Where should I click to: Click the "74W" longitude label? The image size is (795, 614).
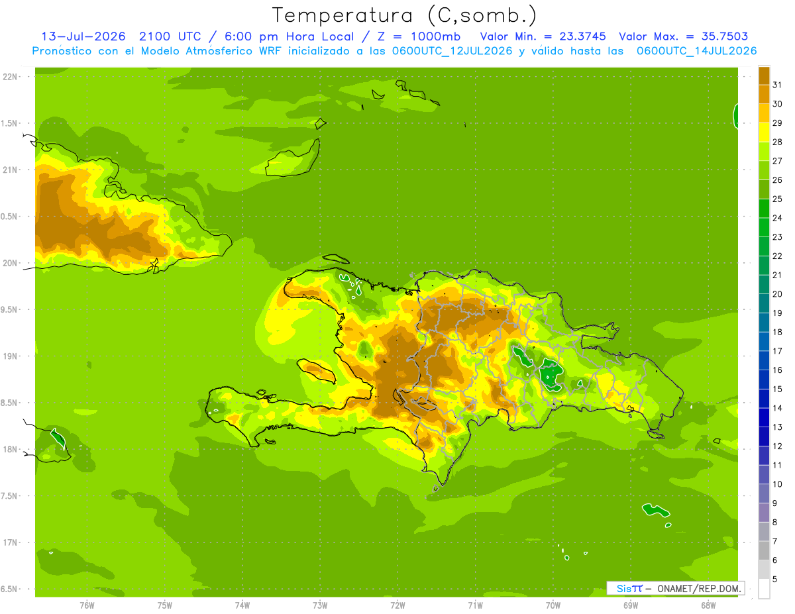242,605
